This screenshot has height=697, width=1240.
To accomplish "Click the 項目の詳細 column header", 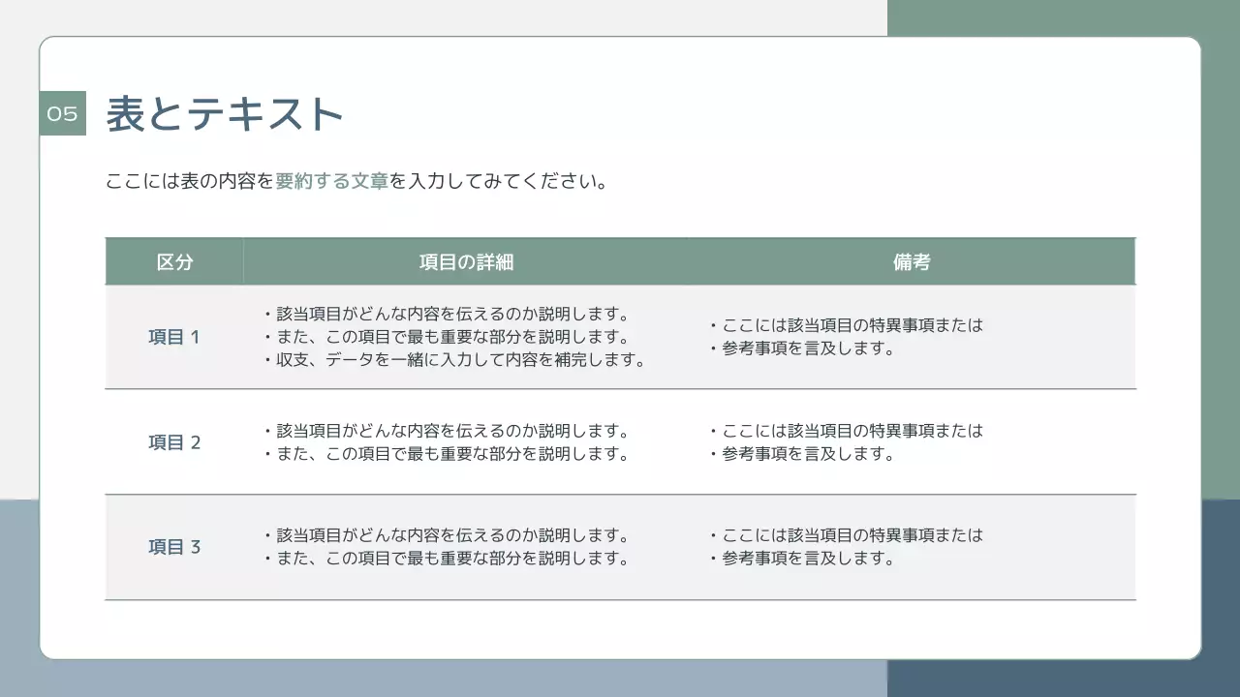I will click(465, 260).
